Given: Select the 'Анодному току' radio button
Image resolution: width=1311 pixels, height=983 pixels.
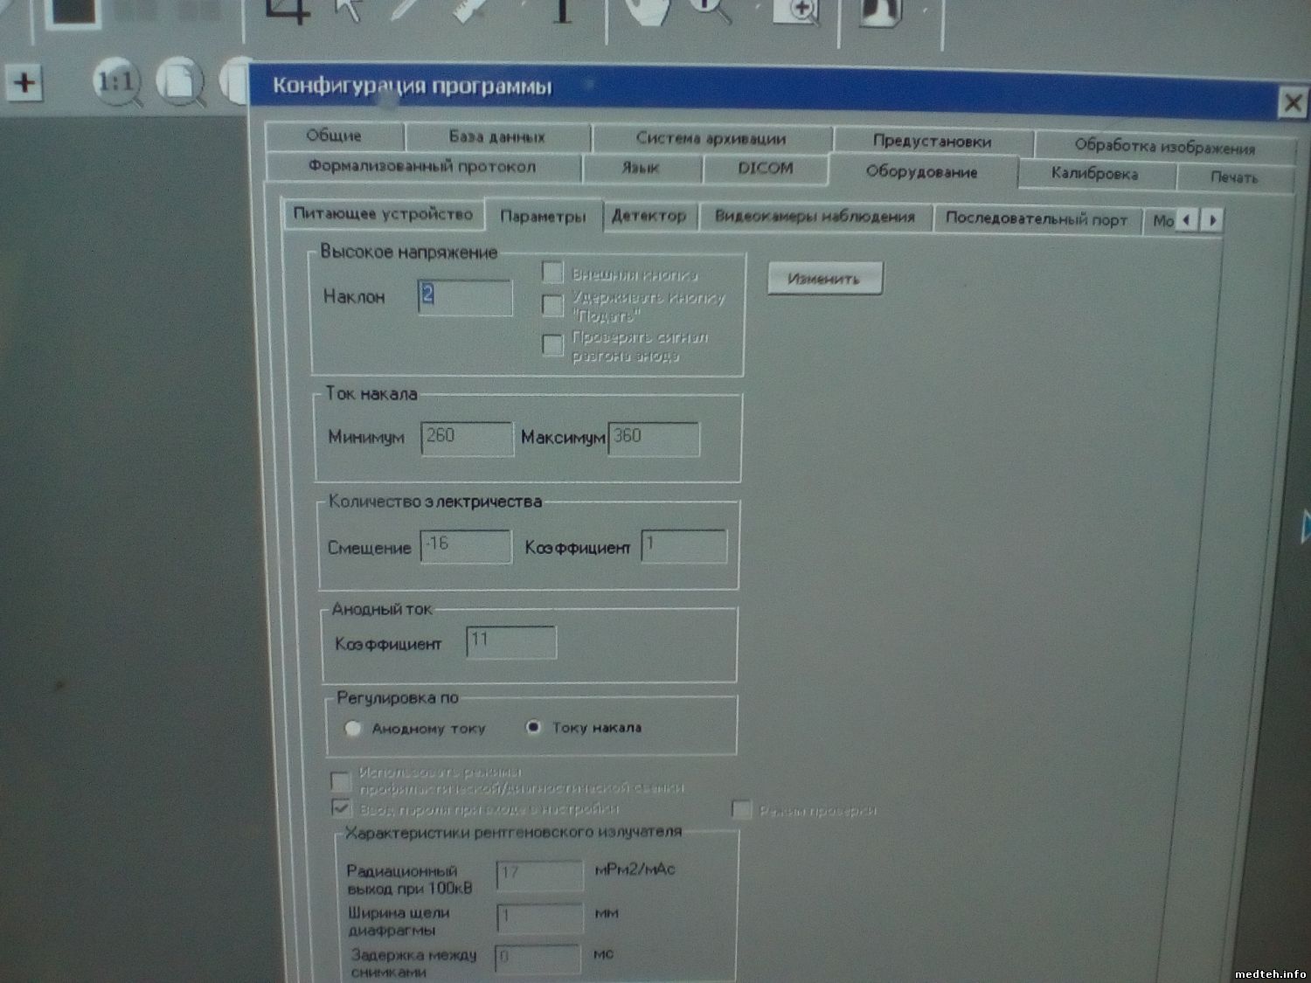Looking at the screenshot, I should pyautogui.click(x=353, y=728).
